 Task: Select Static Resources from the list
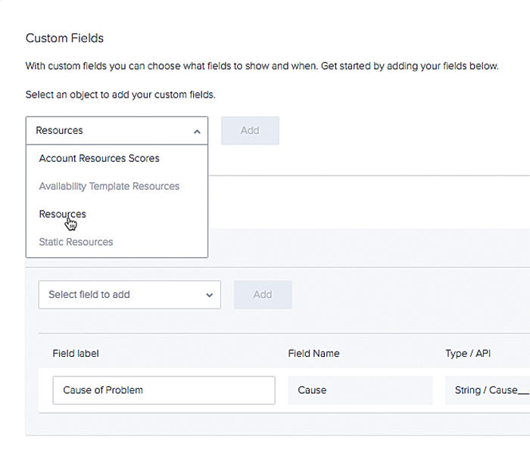(76, 242)
